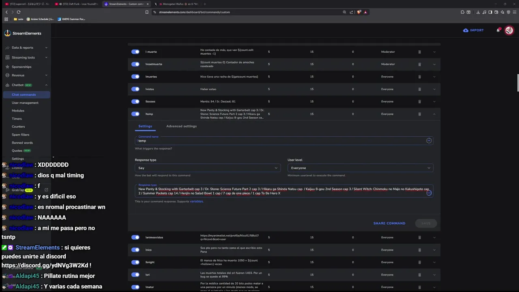Expand the !-muerte command row
Viewport: 519px width, 292px height.
click(x=434, y=52)
